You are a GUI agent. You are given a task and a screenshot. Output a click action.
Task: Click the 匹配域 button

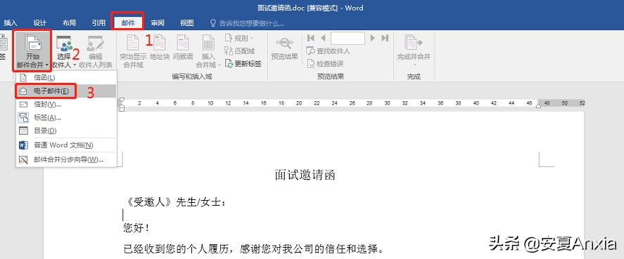[240, 51]
